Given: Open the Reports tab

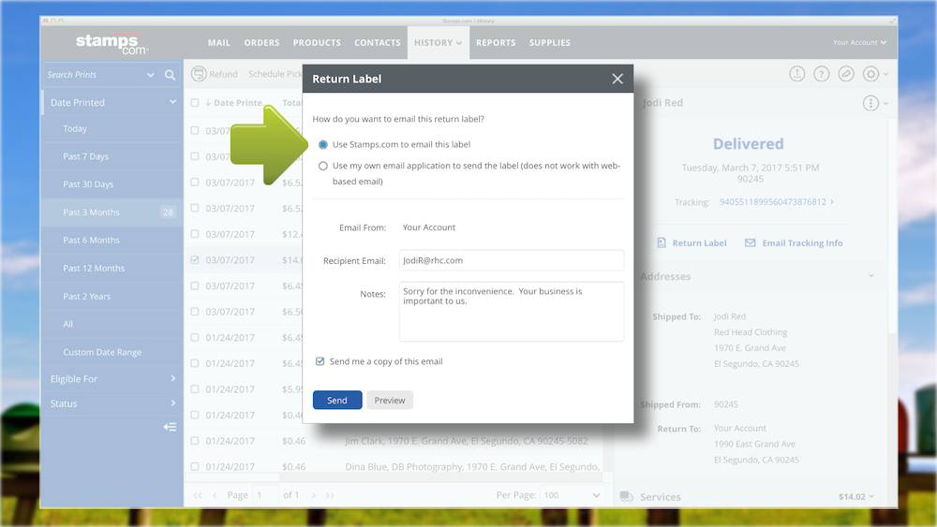Looking at the screenshot, I should coord(496,43).
